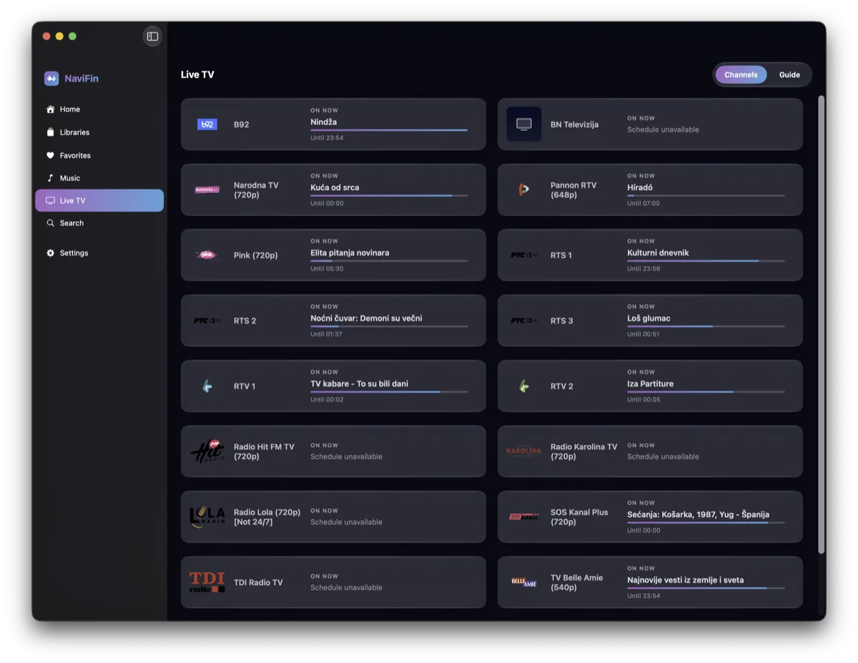
Task: Click the Radio Lola logo
Action: pyautogui.click(x=207, y=516)
